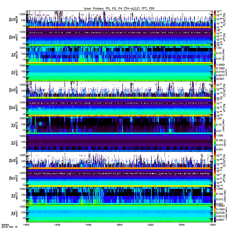Click the color bar beside thd fbk edc12 panel
The image size is (227, 242).
(x=215, y=125)
